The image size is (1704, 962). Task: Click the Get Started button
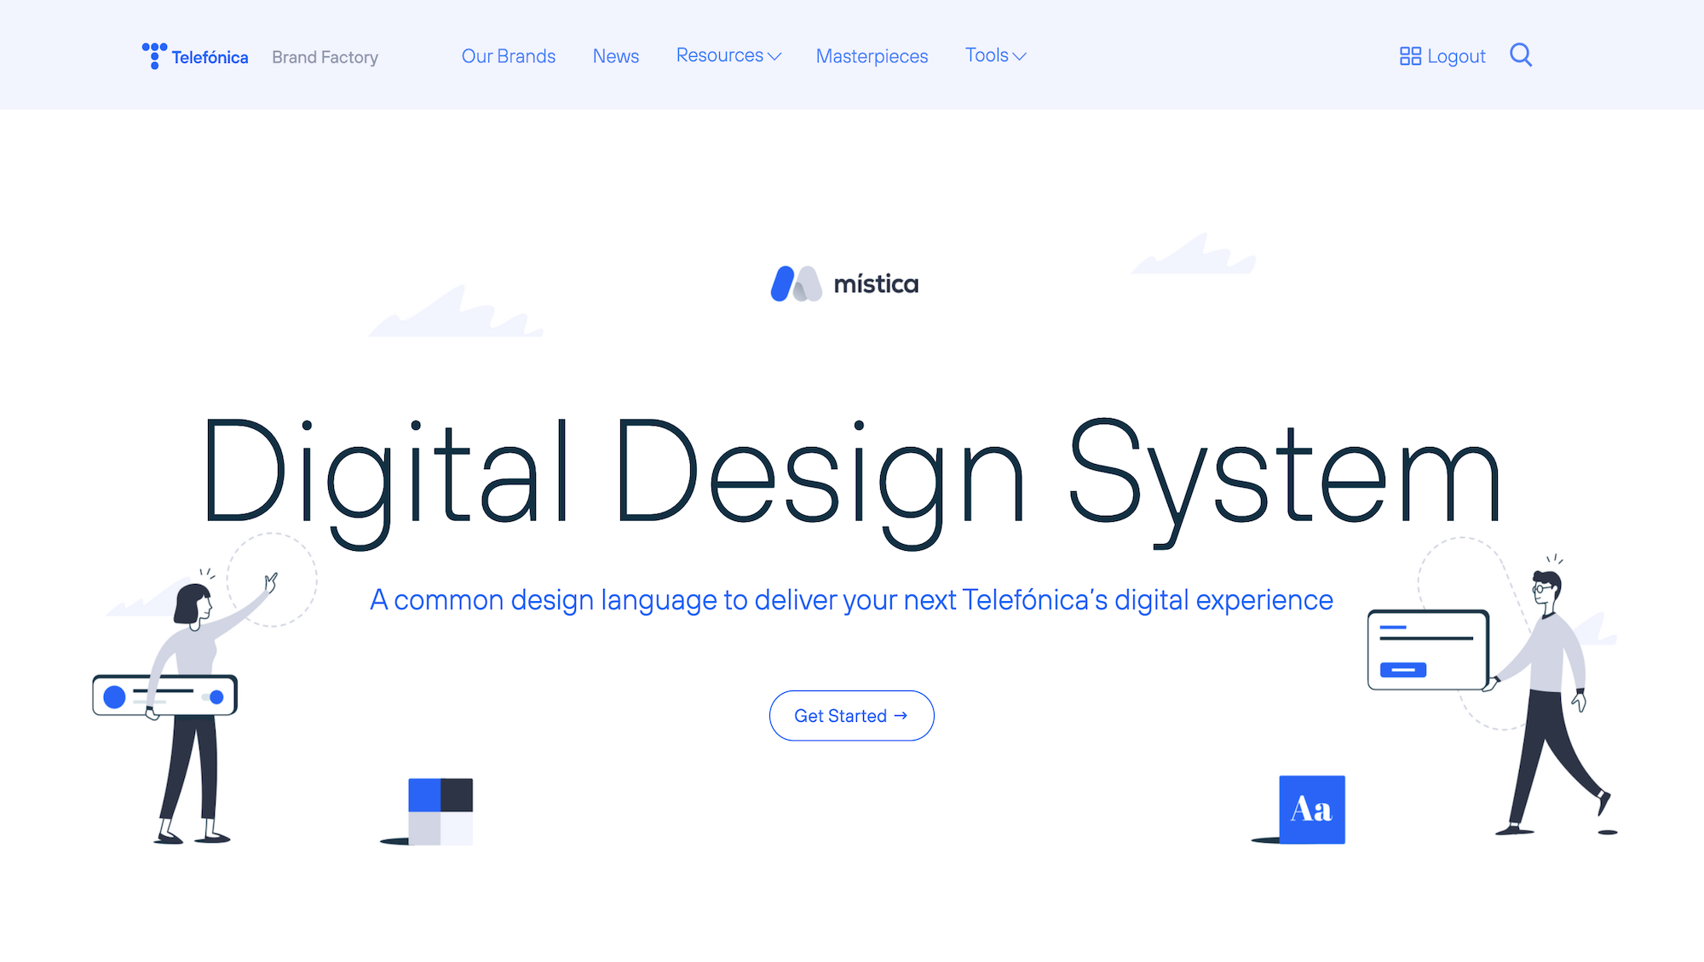pyautogui.click(x=852, y=714)
